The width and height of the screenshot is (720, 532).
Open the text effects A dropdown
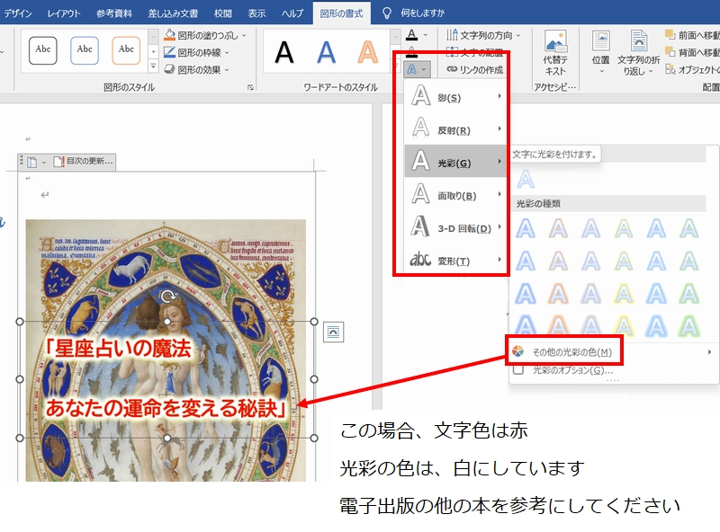[417, 70]
